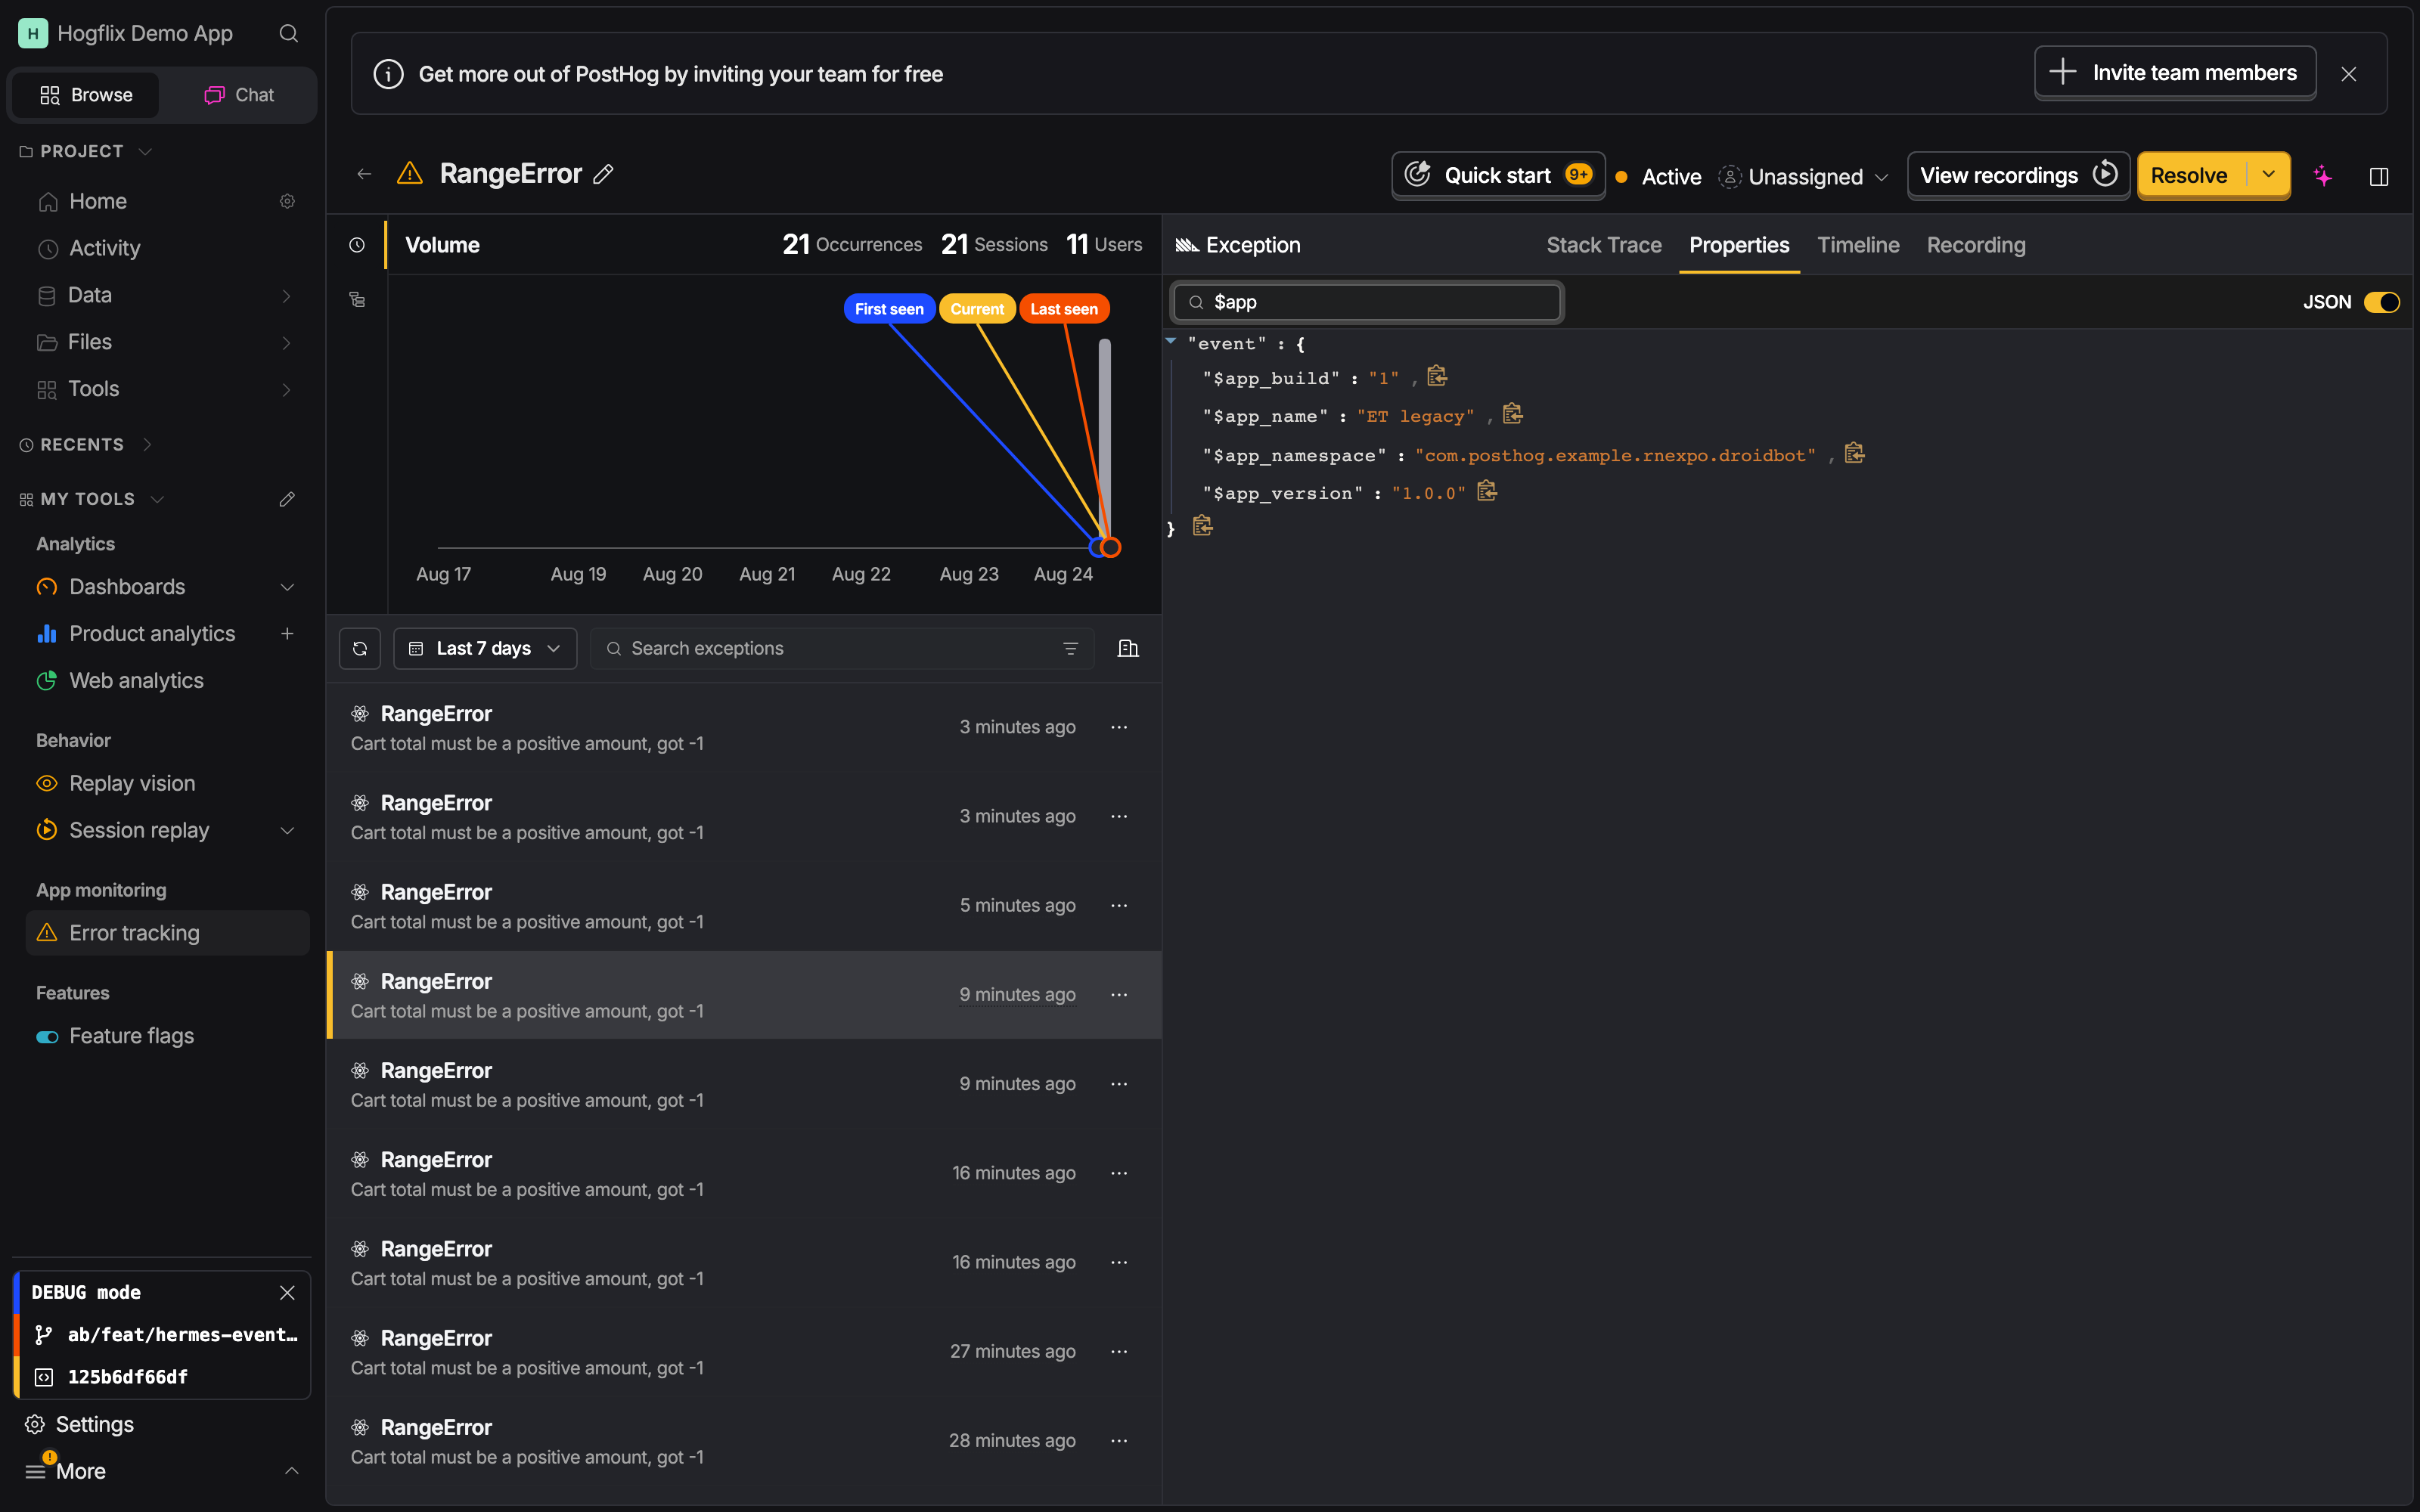Open the Unassigned assignee dropdown
Viewport: 2420px width, 1512px height.
click(1804, 177)
